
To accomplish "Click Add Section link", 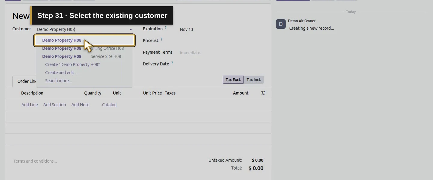I will tap(54, 105).
